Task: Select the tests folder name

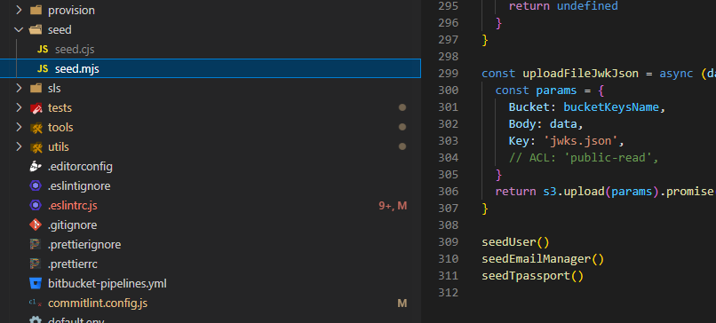Action: click(60, 108)
